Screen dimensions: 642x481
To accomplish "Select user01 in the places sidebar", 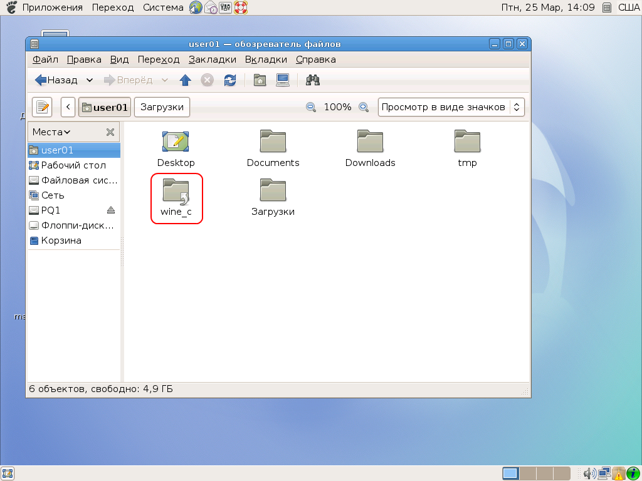I will tap(74, 150).
